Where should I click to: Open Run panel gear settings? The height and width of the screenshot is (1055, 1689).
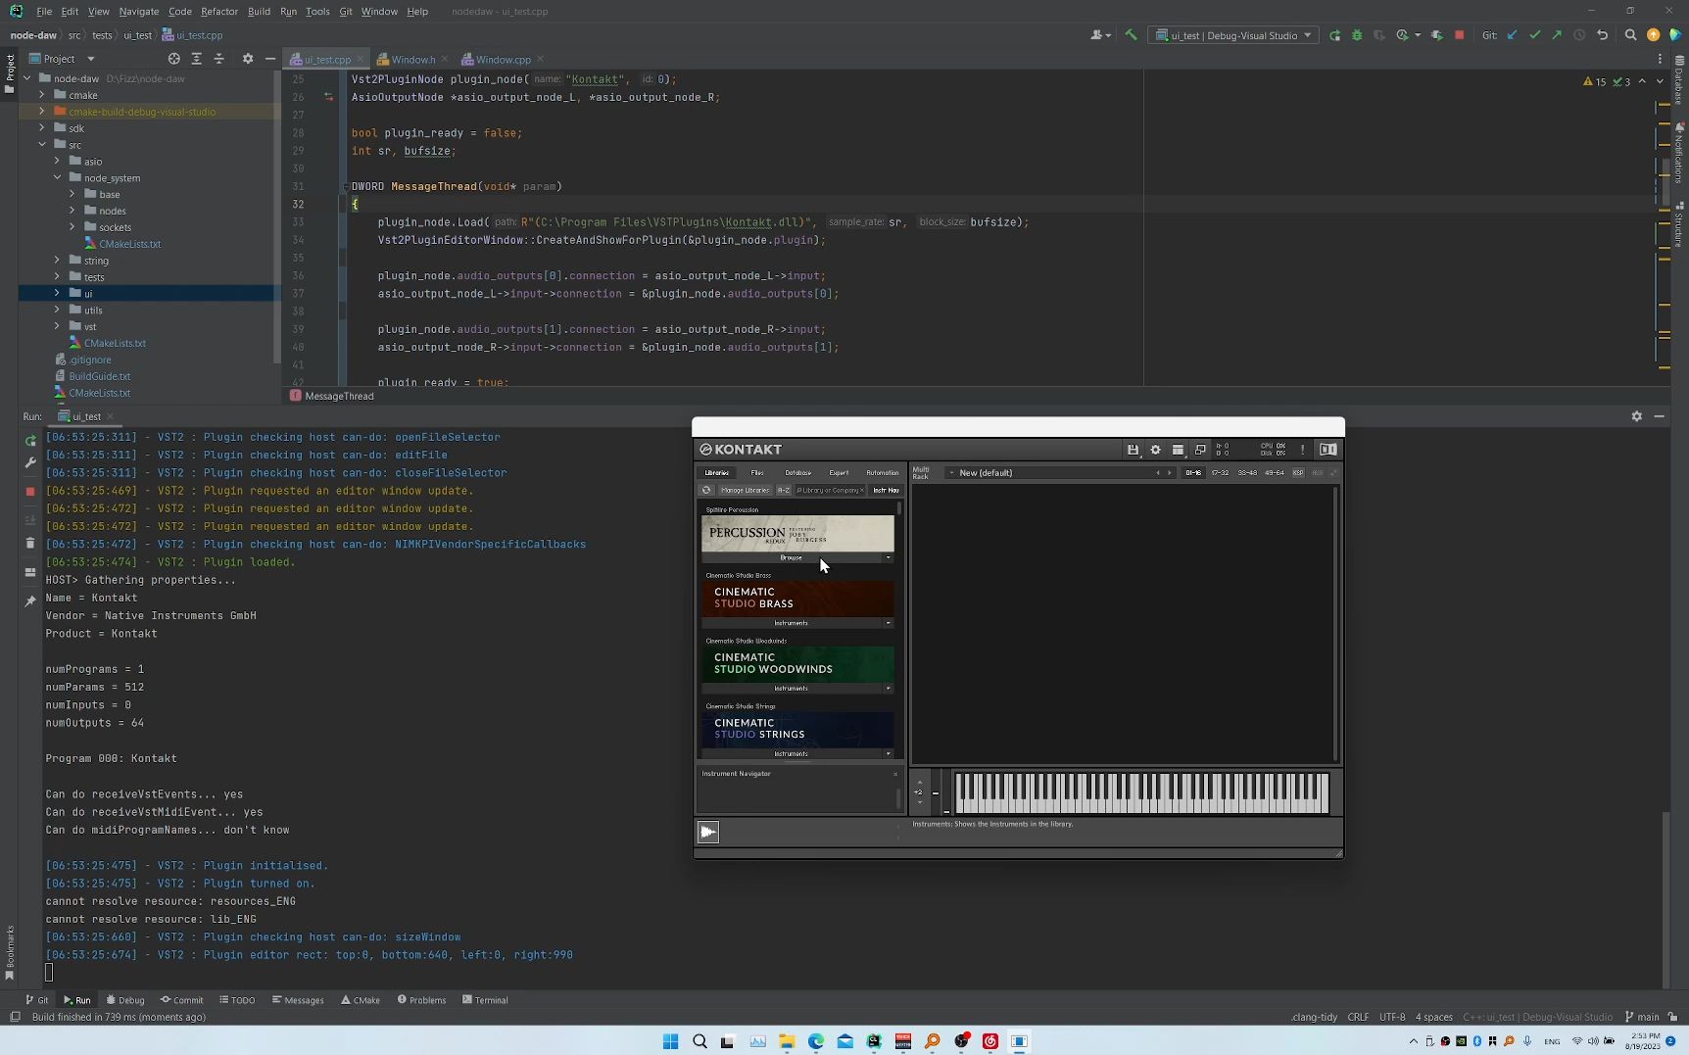pyautogui.click(x=1636, y=416)
